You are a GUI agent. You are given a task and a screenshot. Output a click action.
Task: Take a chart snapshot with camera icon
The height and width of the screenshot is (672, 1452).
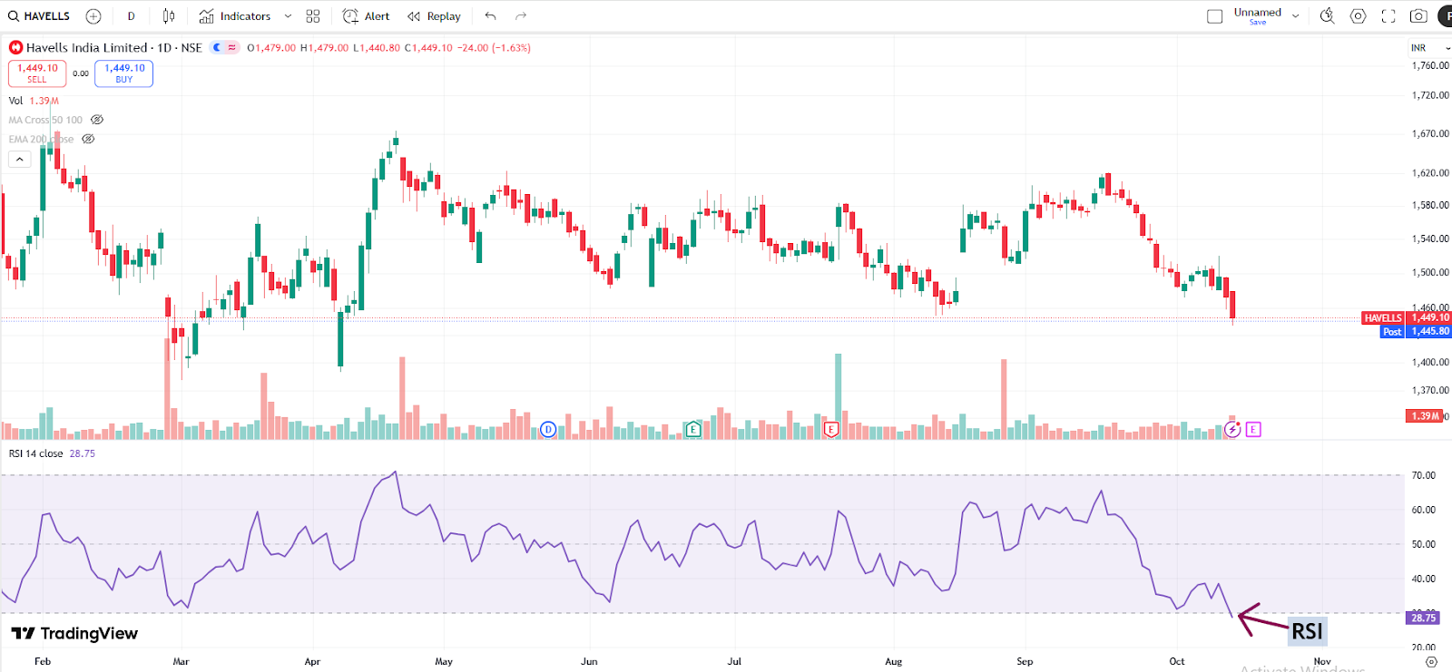[1418, 16]
